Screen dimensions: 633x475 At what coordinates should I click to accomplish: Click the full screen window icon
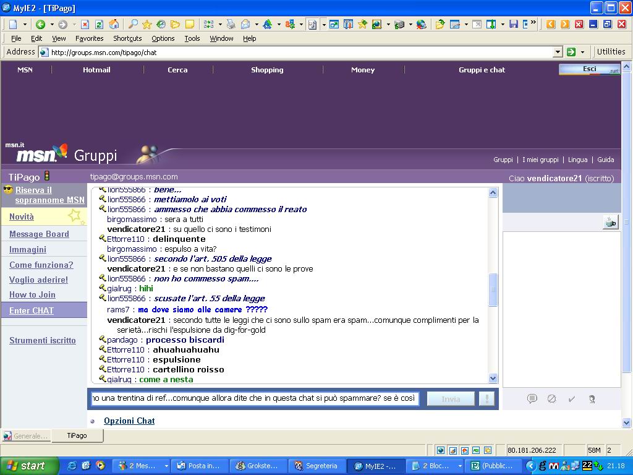334,25
